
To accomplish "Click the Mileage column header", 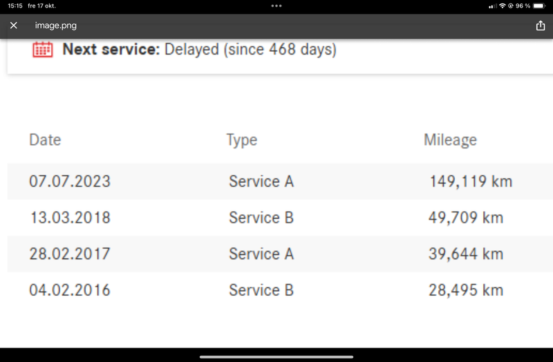I will (450, 140).
